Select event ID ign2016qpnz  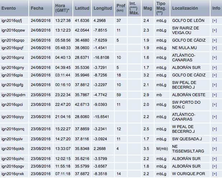(x=13, y=57)
